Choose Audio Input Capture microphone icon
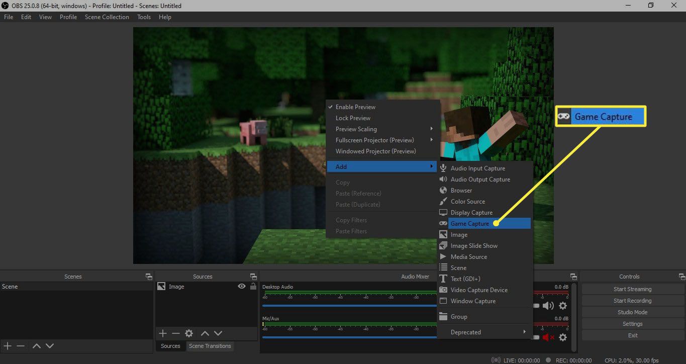The image size is (686, 364). pos(443,168)
